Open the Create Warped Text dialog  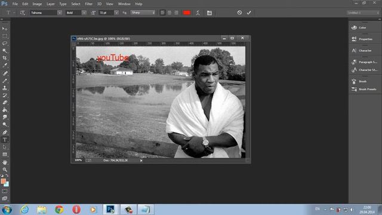point(198,13)
